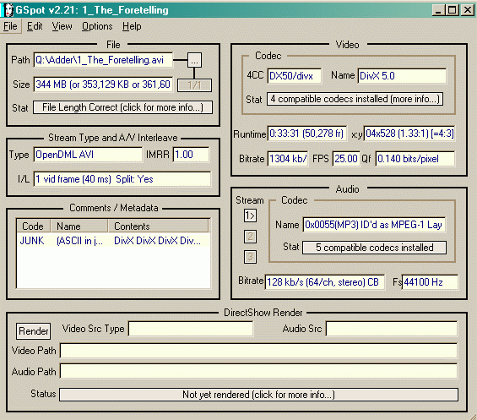
Task: Click the 1/1 file counter button
Action: click(194, 85)
